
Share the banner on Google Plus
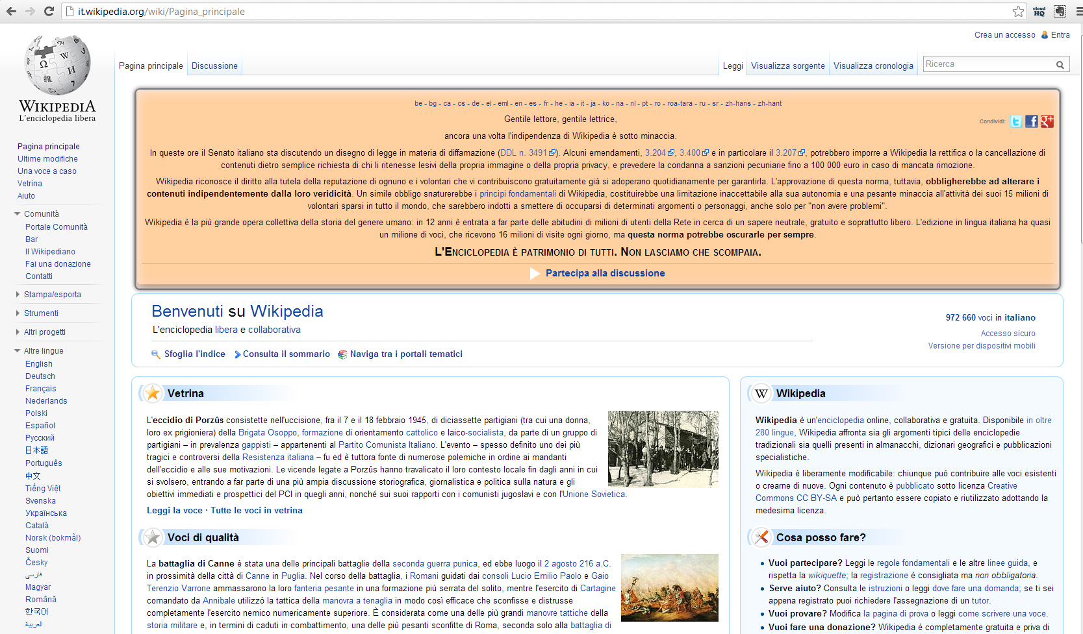click(x=1047, y=121)
